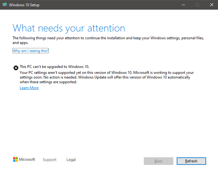Click the Windows 10 Setup title bar icon
The width and height of the screenshot is (218, 172).
[x=5, y=4]
